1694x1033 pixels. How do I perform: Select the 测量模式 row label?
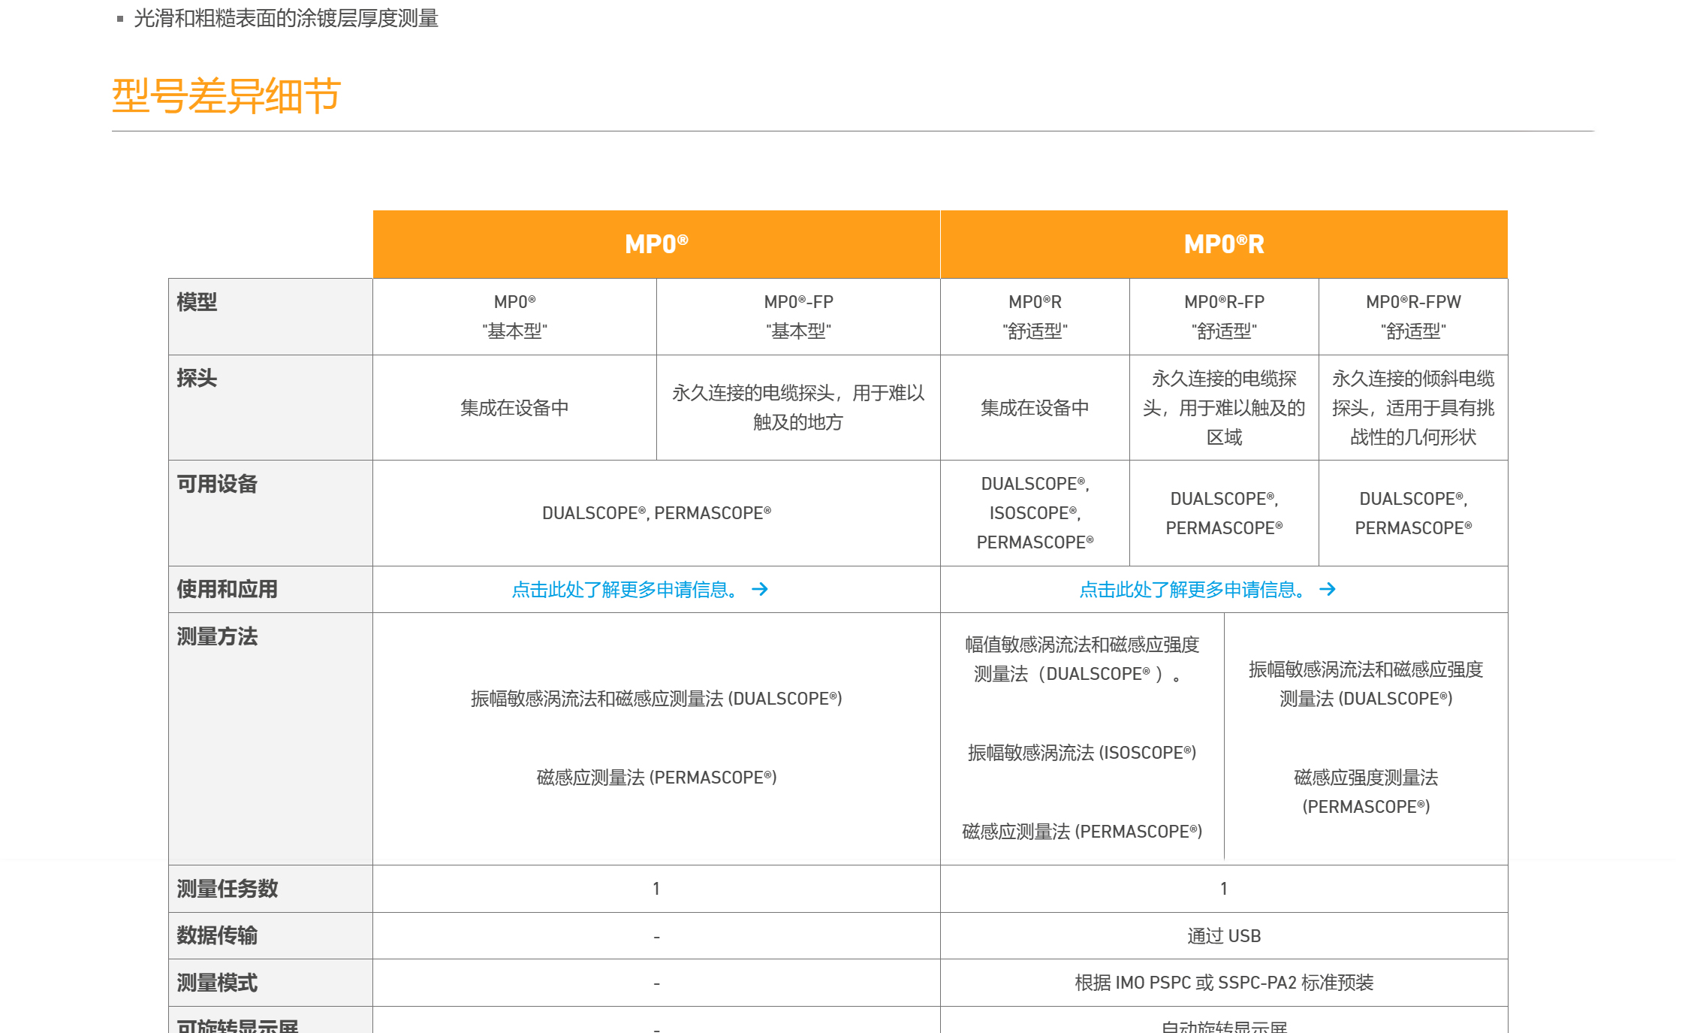tap(217, 983)
